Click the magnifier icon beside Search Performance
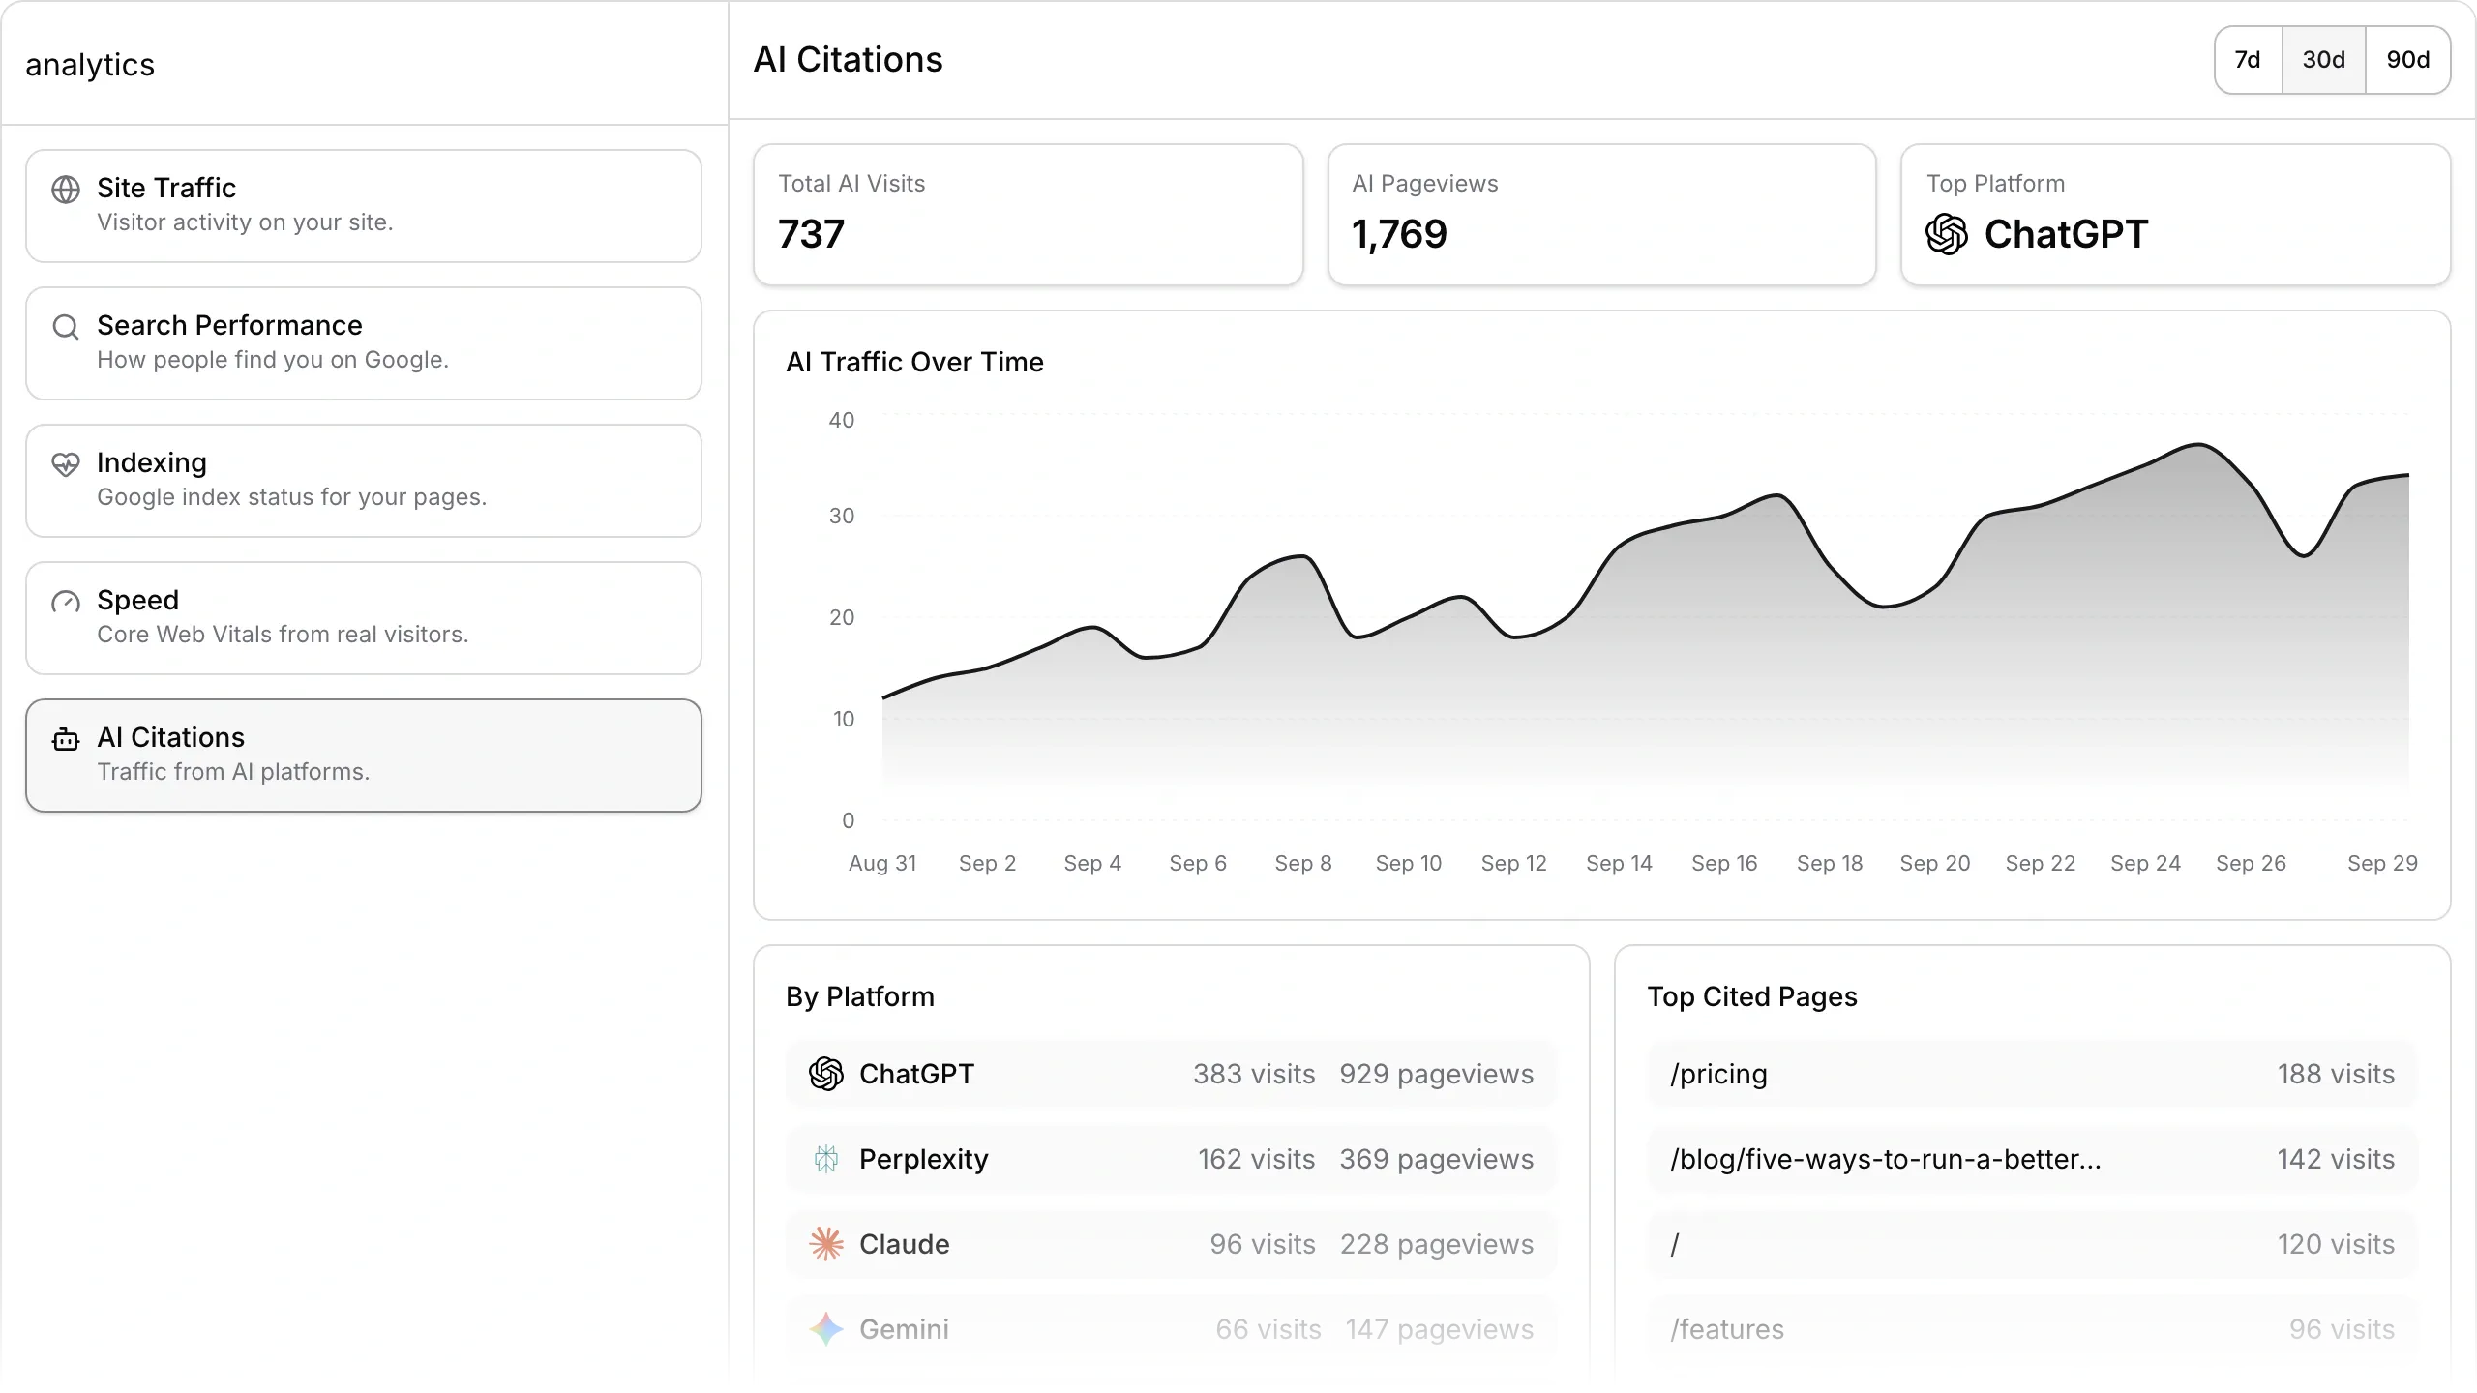This screenshot has height=1393, width=2477. [x=66, y=327]
